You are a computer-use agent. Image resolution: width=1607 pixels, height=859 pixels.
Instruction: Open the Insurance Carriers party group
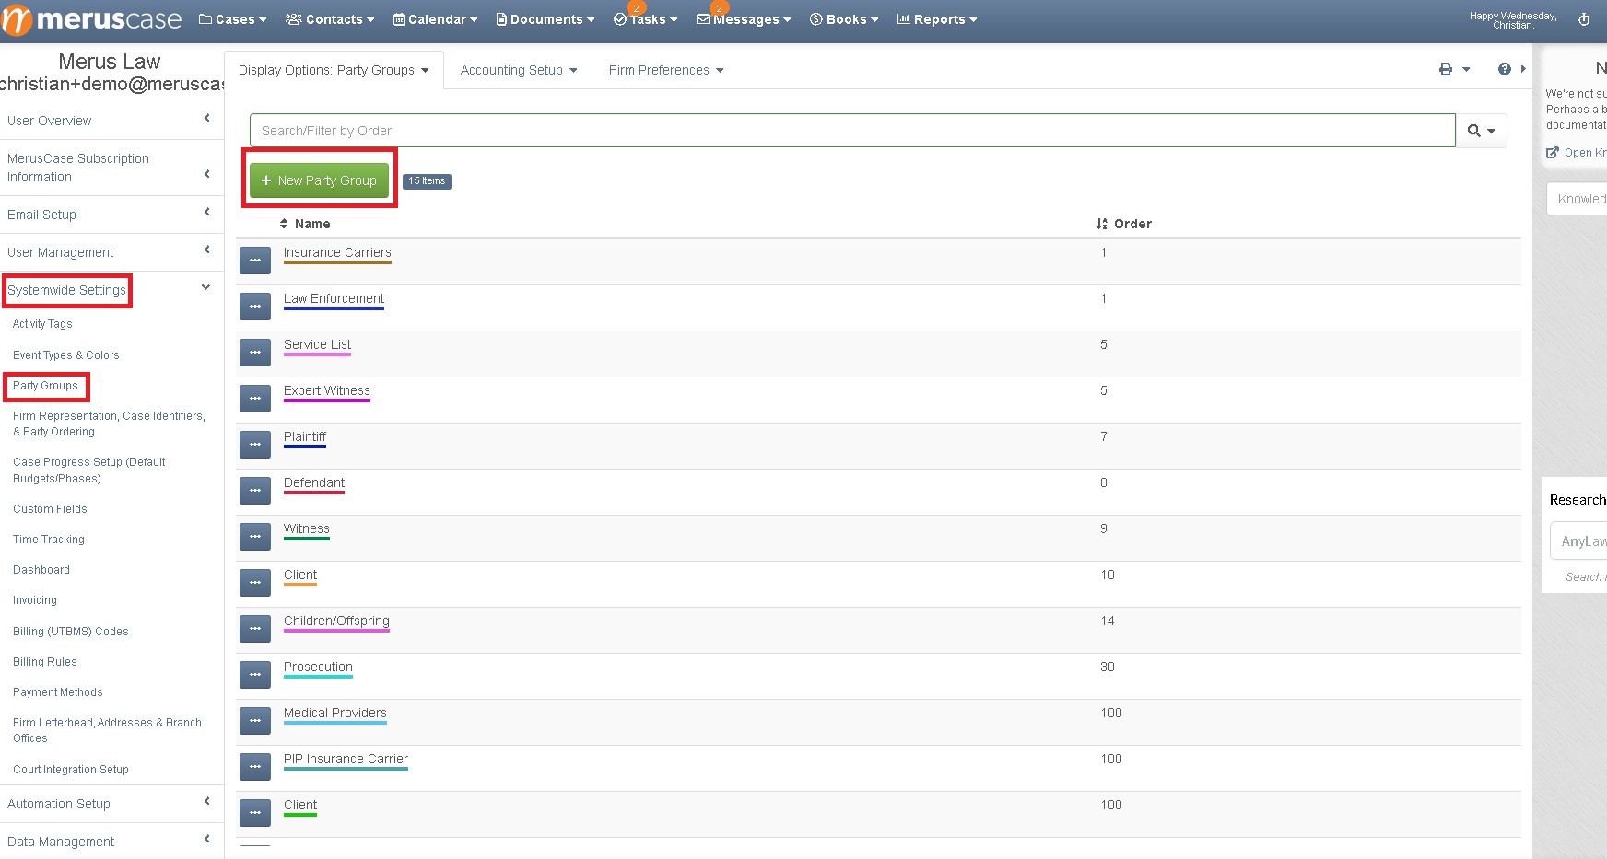tap(337, 252)
